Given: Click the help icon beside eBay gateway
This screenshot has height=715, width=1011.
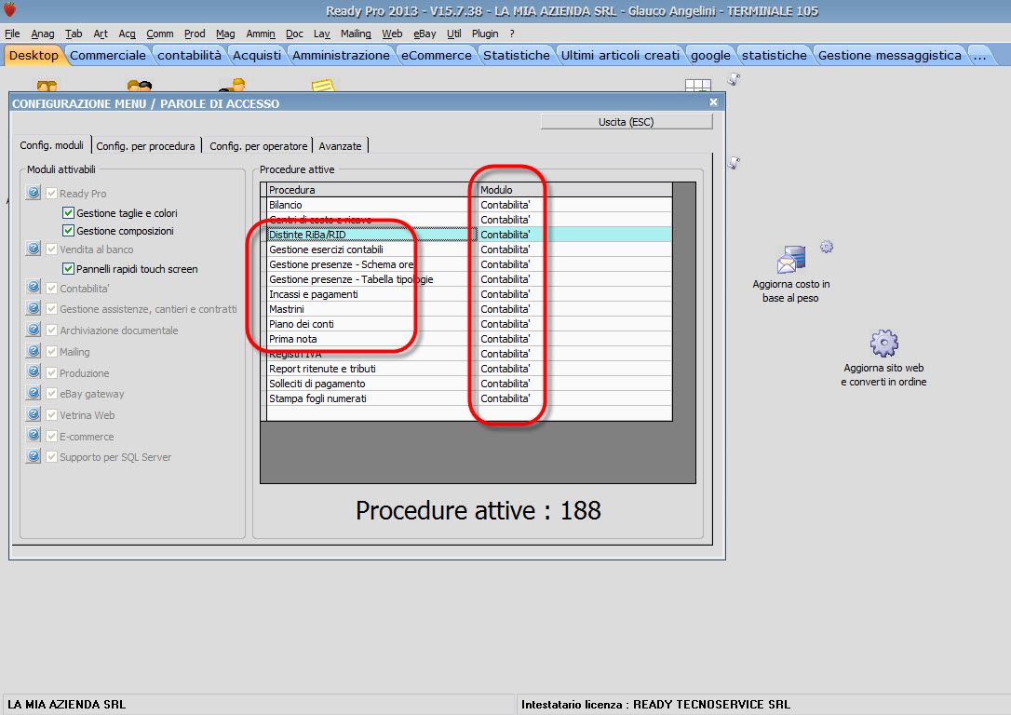Looking at the screenshot, I should click(x=34, y=393).
